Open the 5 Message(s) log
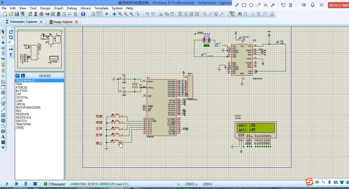 pyautogui.click(x=54, y=184)
